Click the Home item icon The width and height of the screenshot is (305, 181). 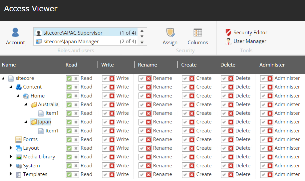26,96
